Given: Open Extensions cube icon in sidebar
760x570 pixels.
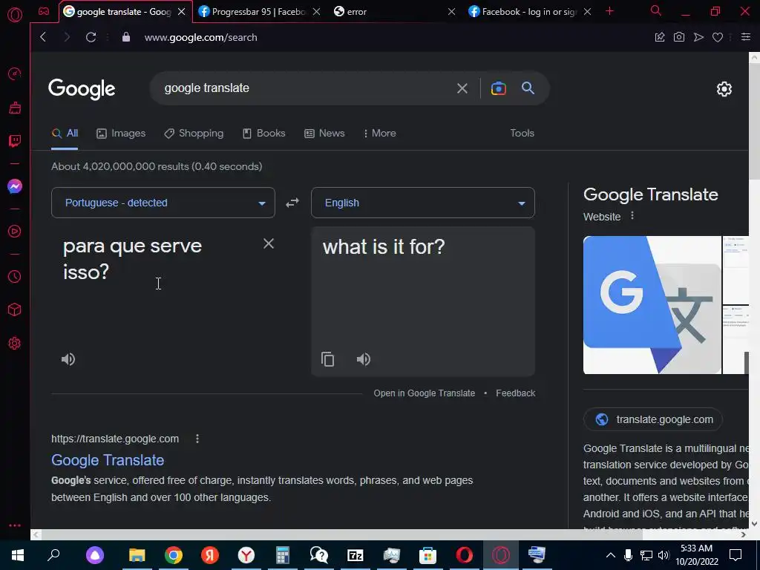Looking at the screenshot, I should pos(15,309).
